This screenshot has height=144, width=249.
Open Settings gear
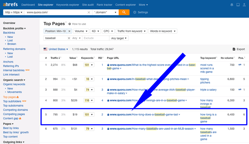(x=140, y=12)
